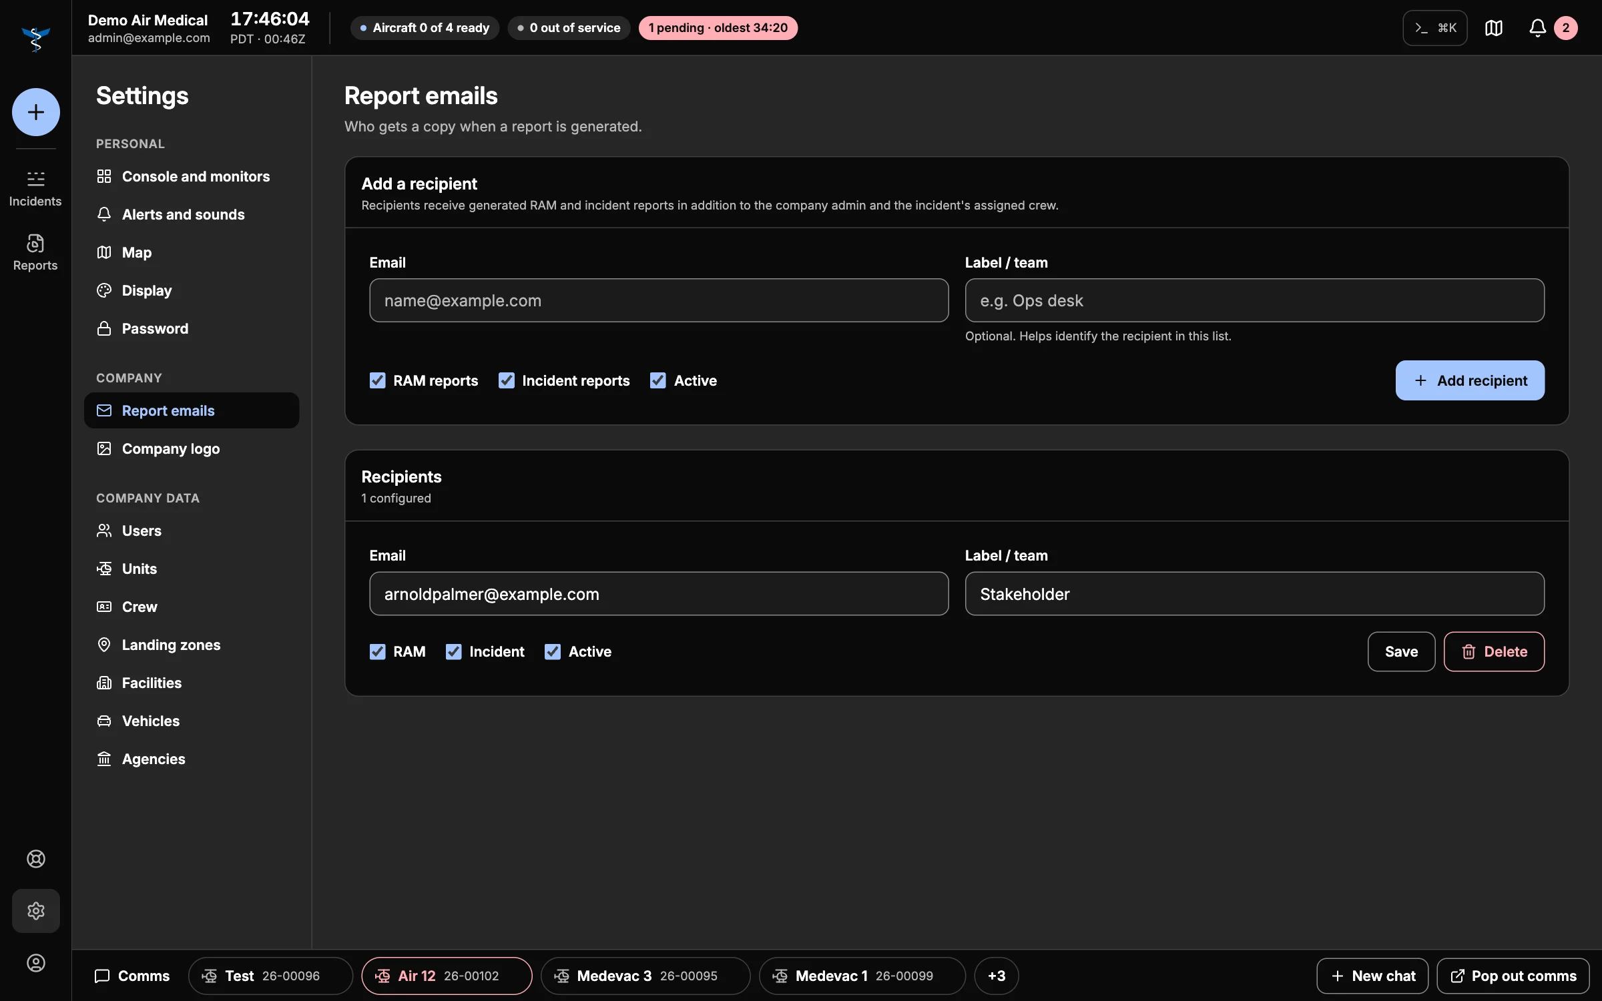Delete the Stakeholder recipient

tap(1494, 651)
